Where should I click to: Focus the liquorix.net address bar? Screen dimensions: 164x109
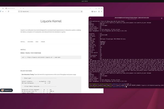[x=50, y=11]
